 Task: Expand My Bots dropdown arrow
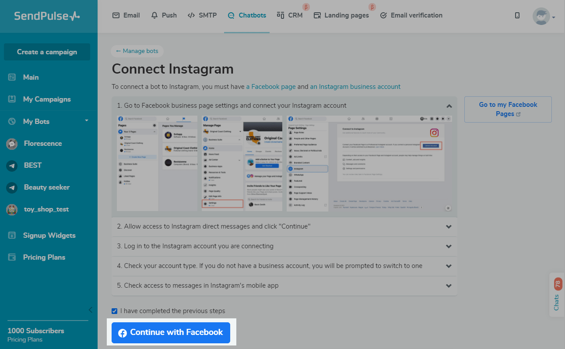87,120
